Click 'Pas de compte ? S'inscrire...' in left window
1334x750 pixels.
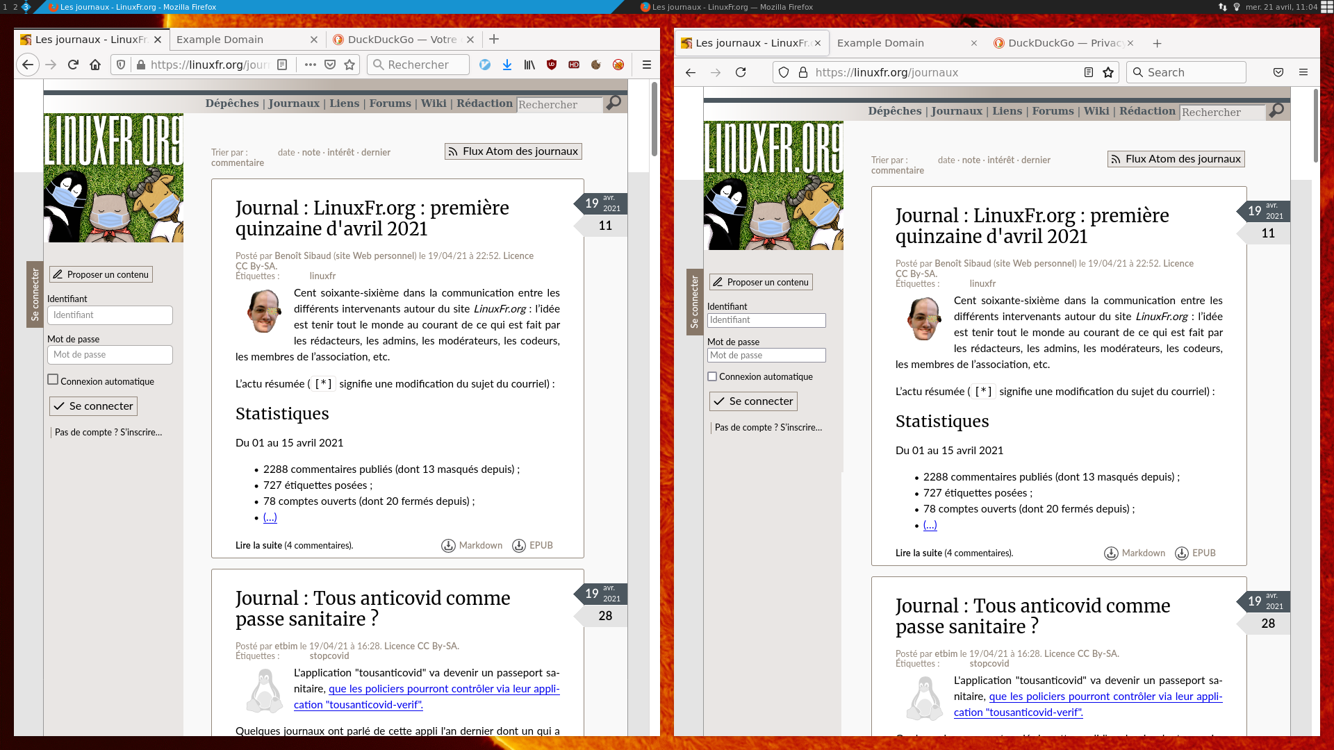click(x=108, y=433)
